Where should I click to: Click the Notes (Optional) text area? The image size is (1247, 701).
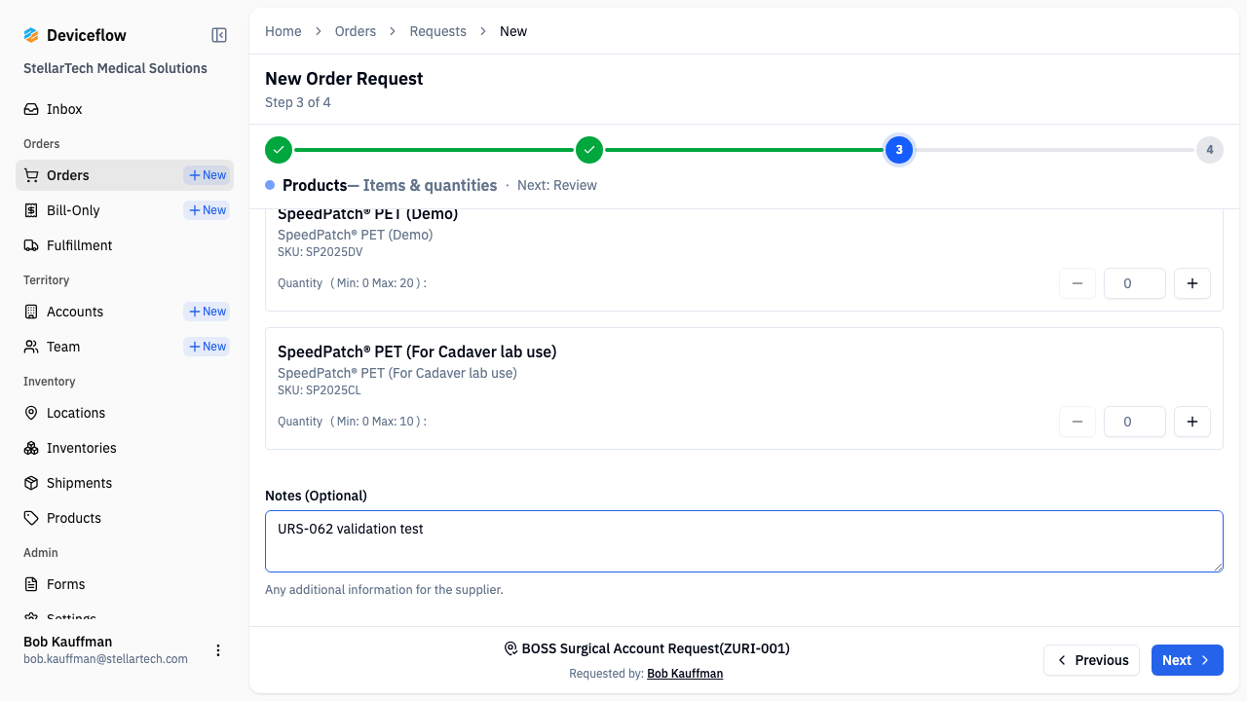(744, 541)
